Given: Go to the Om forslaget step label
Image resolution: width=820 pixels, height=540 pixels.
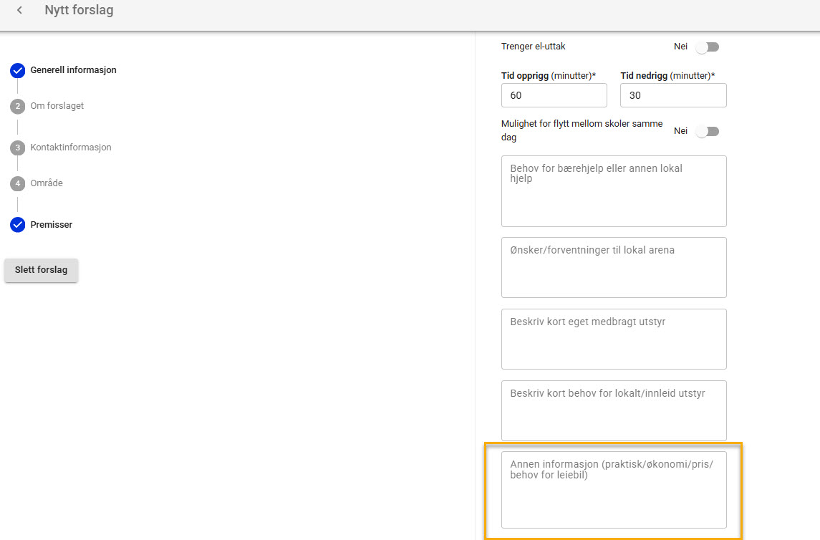Looking at the screenshot, I should pyautogui.click(x=57, y=106).
